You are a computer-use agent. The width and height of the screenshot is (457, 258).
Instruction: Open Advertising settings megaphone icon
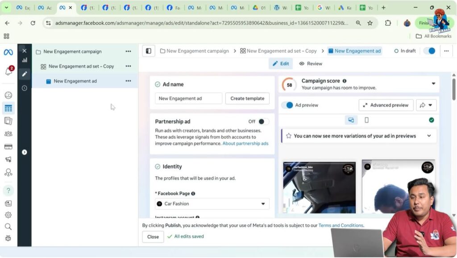[8, 159]
